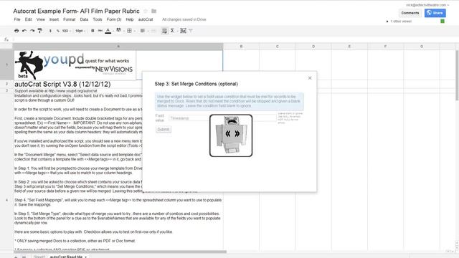459x258 pixels.
Task: Select column E header
Action: point(349,46)
